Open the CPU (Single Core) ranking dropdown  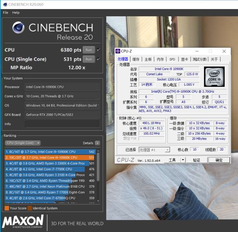[x=23, y=143]
